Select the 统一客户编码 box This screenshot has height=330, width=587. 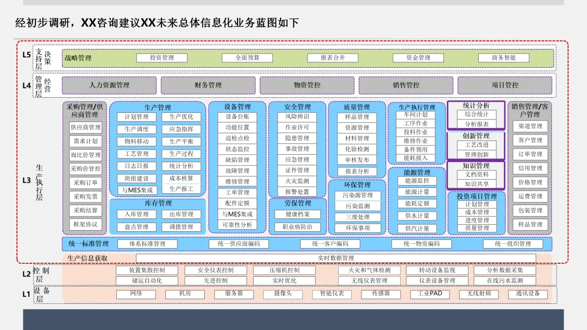click(330, 244)
